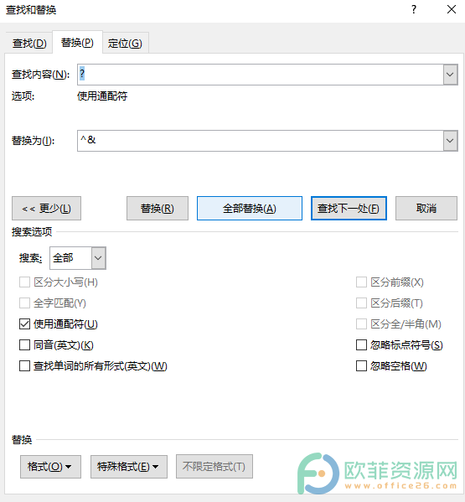
Task: Select the 替换(P) tab
Action: pos(77,42)
